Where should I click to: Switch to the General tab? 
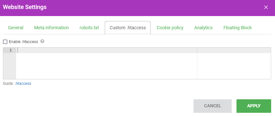coord(16,28)
